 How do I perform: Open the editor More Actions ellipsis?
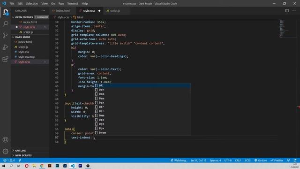coord(294,11)
